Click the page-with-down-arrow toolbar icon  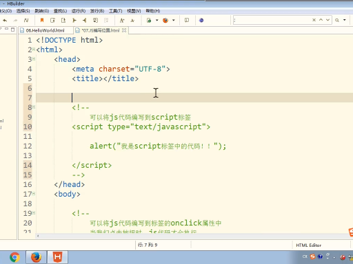point(63,21)
